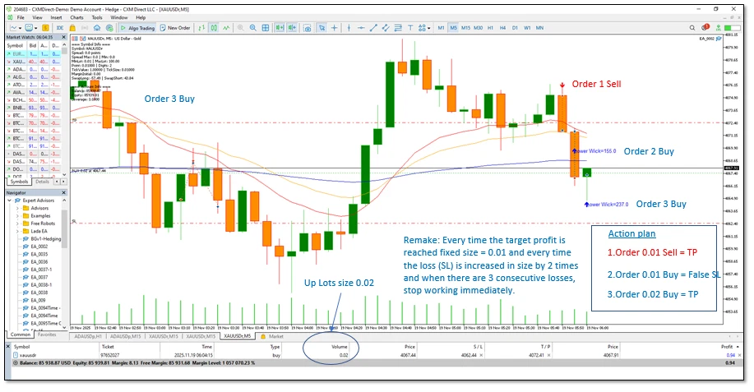Image resolution: width=754 pixels, height=392 pixels.
Task: Open MetaEditor with the IDE button
Action: pos(60,28)
